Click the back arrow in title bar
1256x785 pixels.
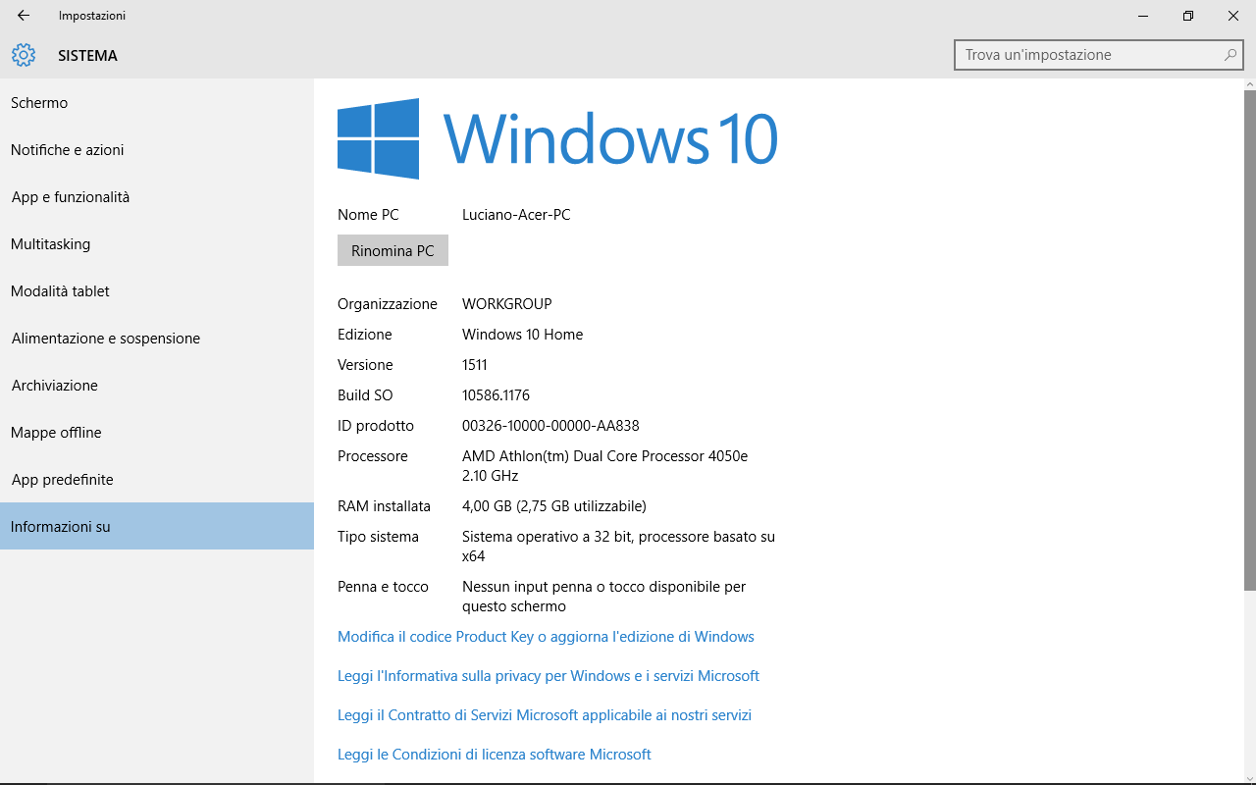tap(24, 16)
